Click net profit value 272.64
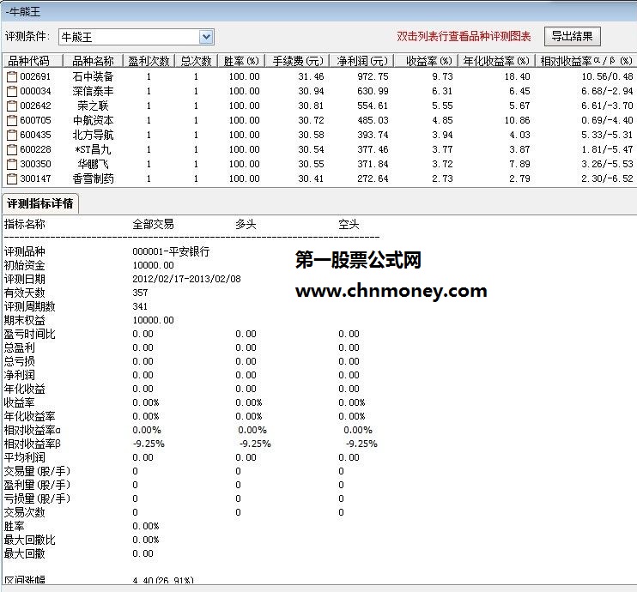 click(x=373, y=178)
